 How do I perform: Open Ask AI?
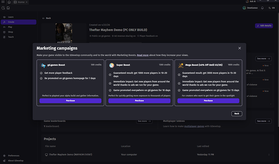click(251, 2)
